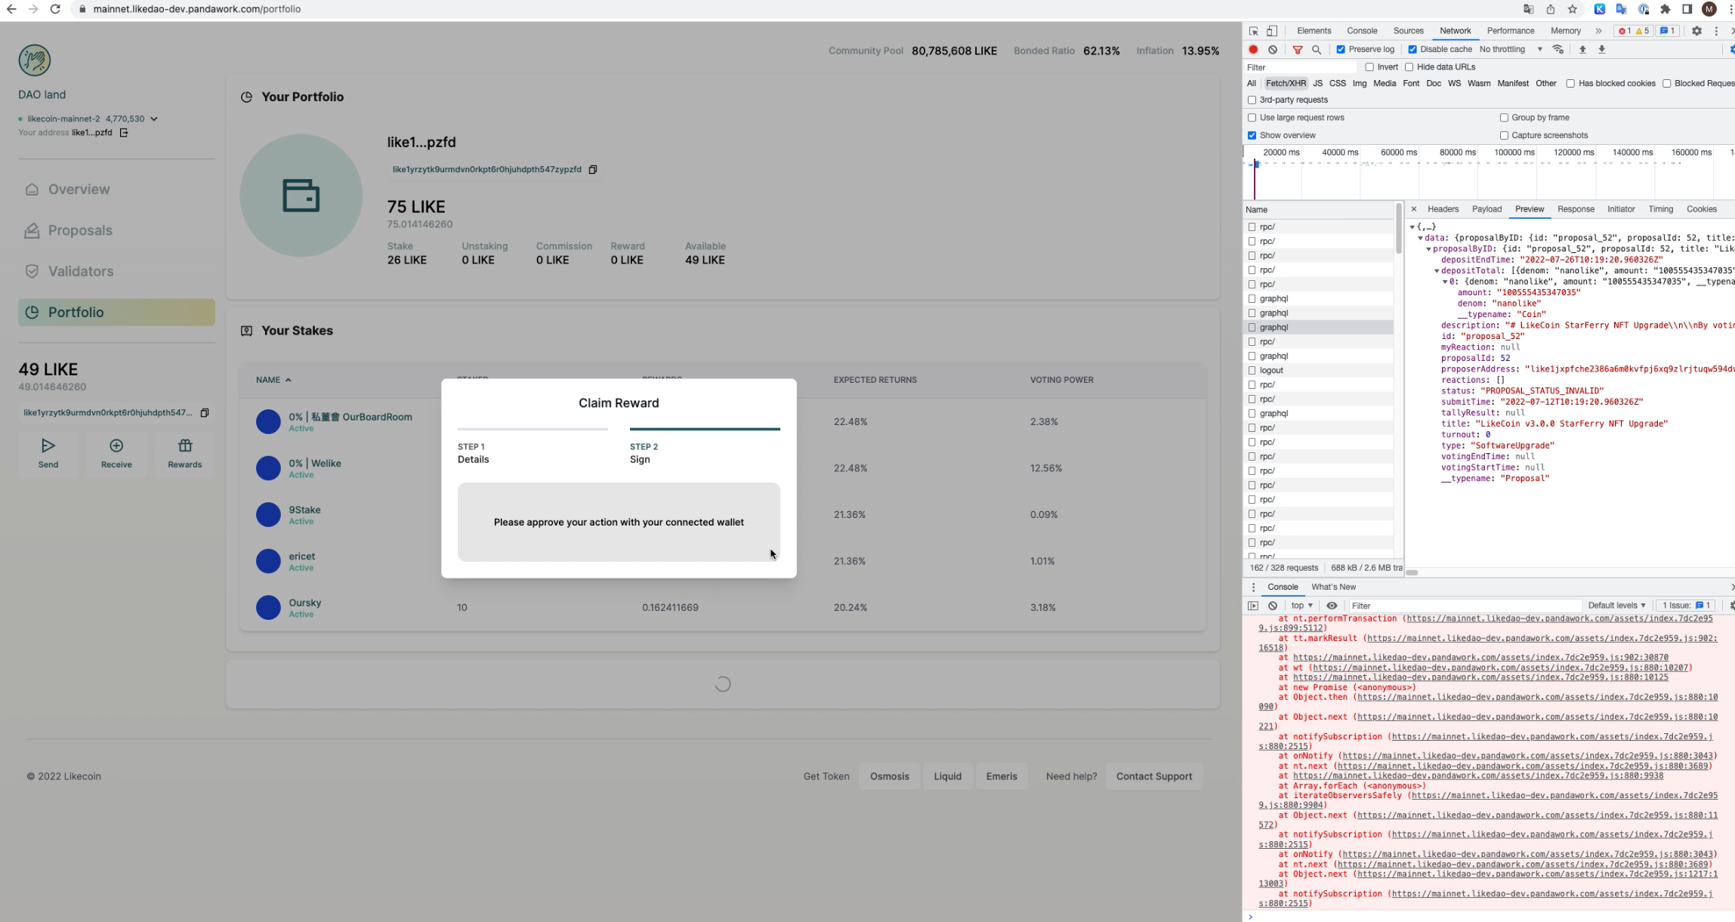Screen dimensions: 1735x922
Task: Open console top context dropdown
Action: (1301, 606)
